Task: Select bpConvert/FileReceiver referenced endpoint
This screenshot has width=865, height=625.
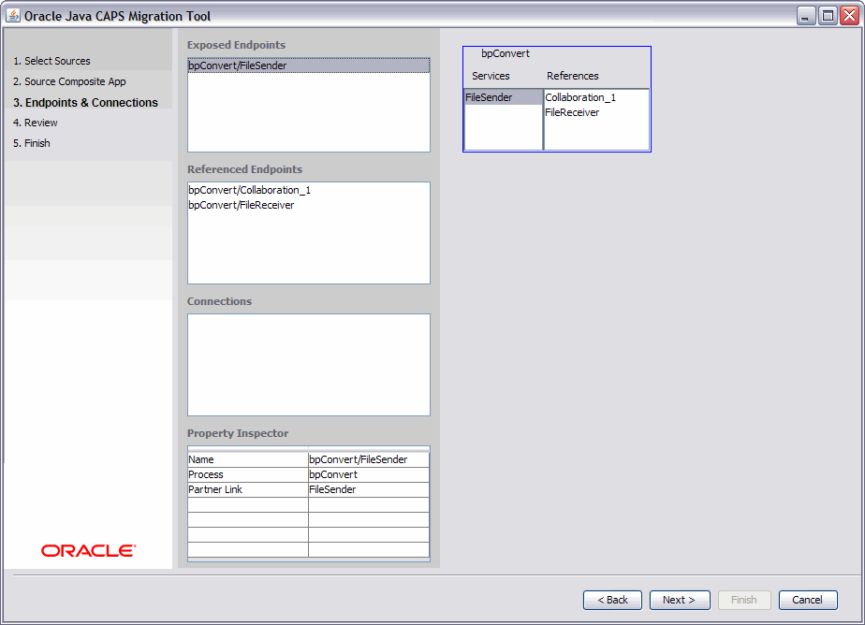Action: pyautogui.click(x=308, y=205)
